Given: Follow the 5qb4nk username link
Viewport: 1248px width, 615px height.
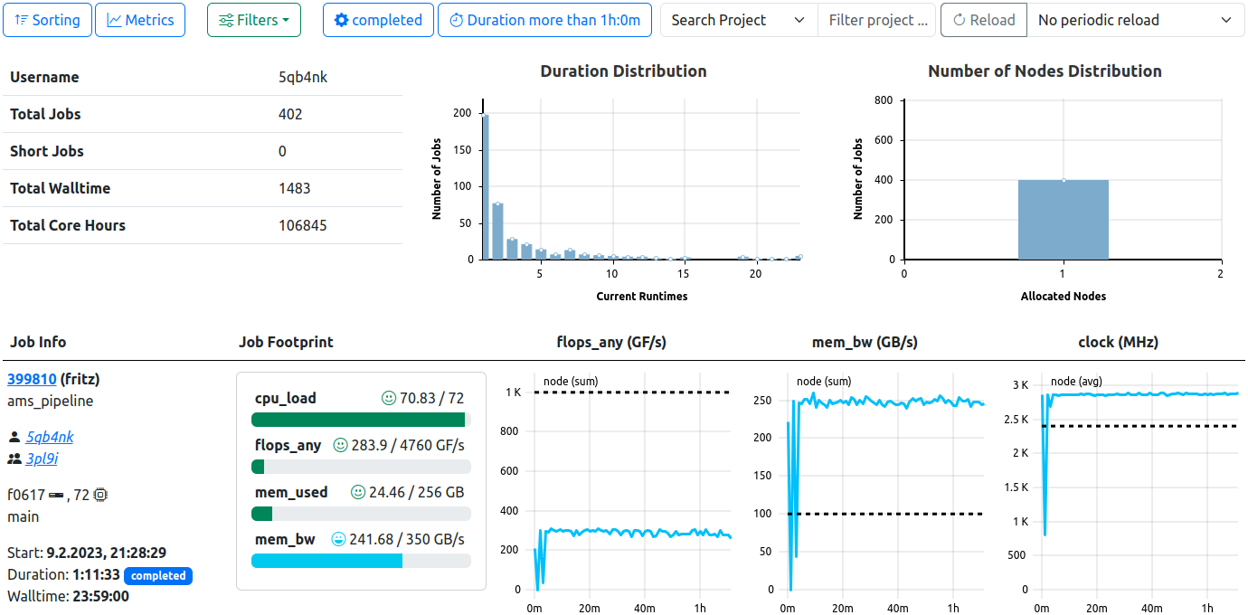Looking at the screenshot, I should (49, 437).
